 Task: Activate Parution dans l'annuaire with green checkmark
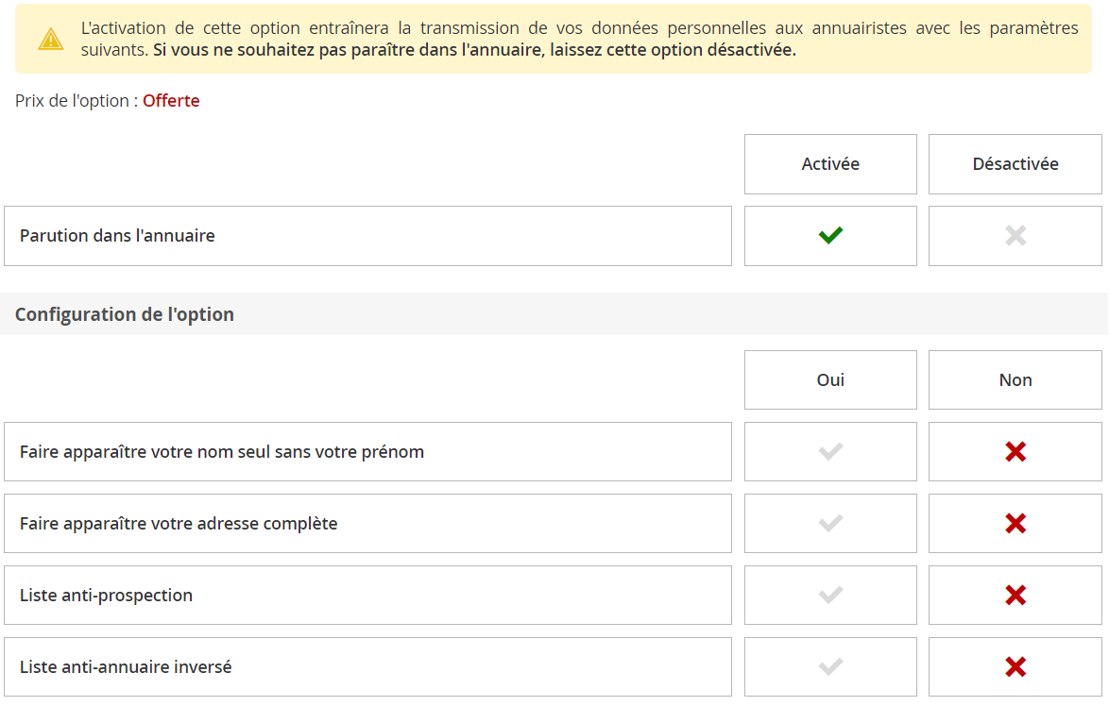pyautogui.click(x=830, y=236)
